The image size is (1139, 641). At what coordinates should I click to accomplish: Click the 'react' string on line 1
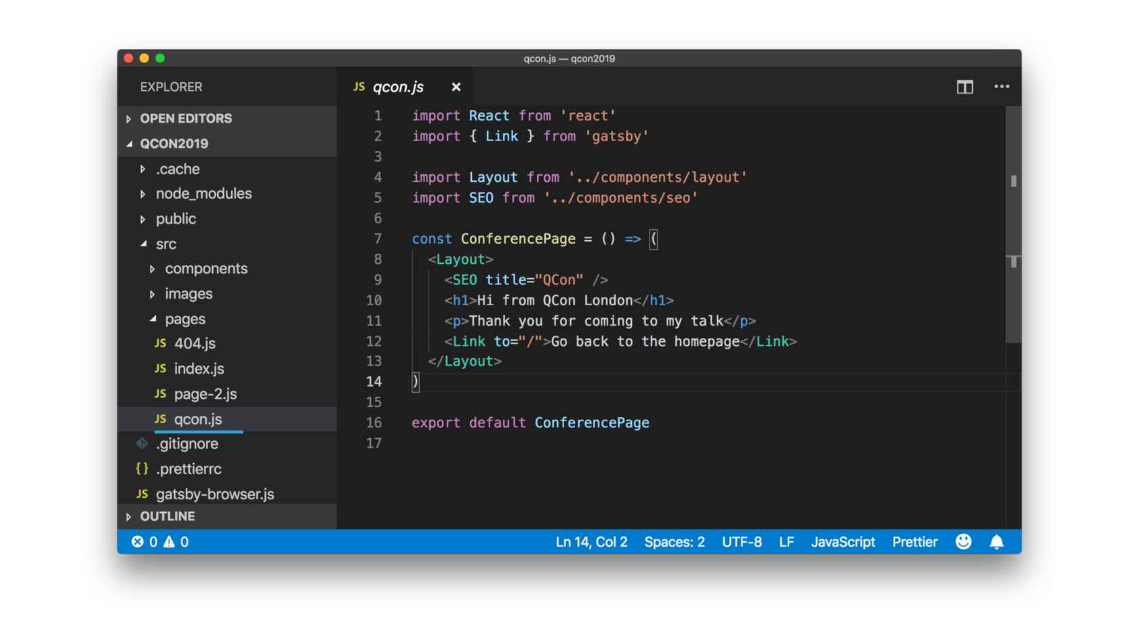588,116
